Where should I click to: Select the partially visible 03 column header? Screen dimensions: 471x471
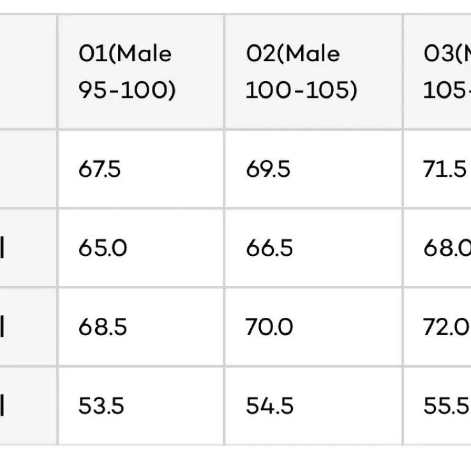pos(437,71)
